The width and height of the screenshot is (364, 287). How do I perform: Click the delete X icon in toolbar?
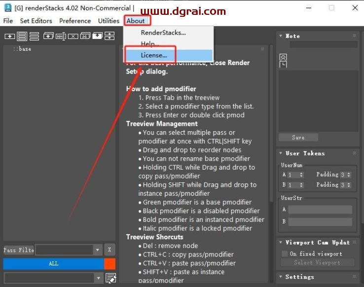click(x=73, y=36)
